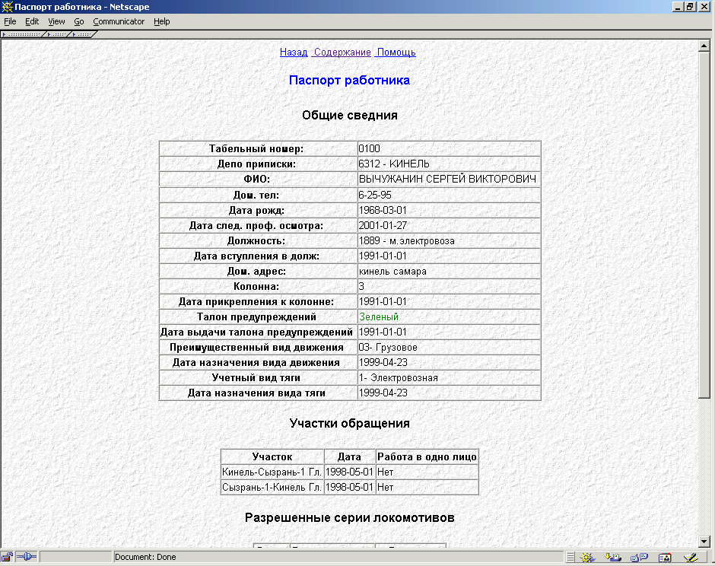
Task: Click the value 03- Грузовое
Action: pos(388,347)
